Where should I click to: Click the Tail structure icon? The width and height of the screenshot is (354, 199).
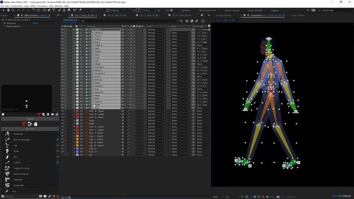coord(7,156)
